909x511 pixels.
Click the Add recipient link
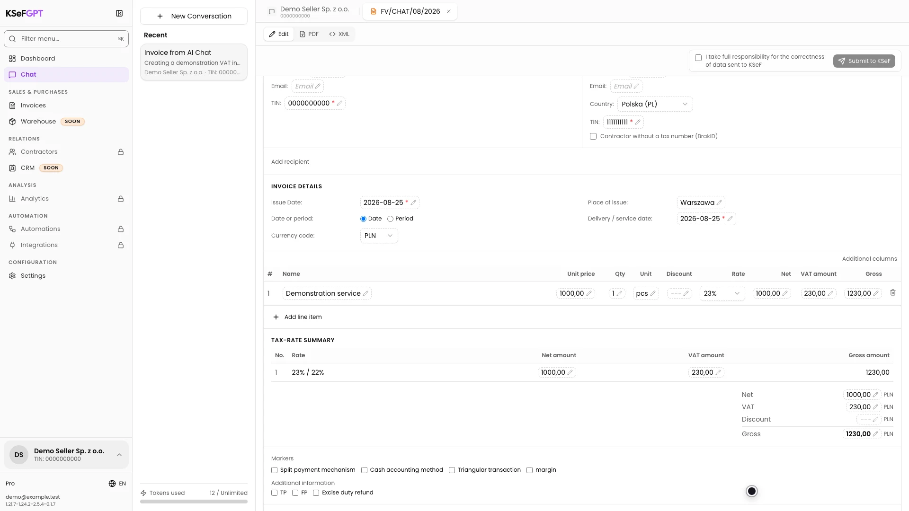coord(290,162)
